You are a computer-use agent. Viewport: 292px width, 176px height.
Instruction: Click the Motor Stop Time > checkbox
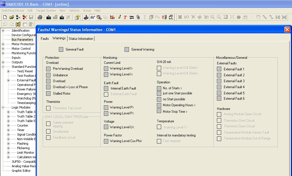(x=159, y=111)
